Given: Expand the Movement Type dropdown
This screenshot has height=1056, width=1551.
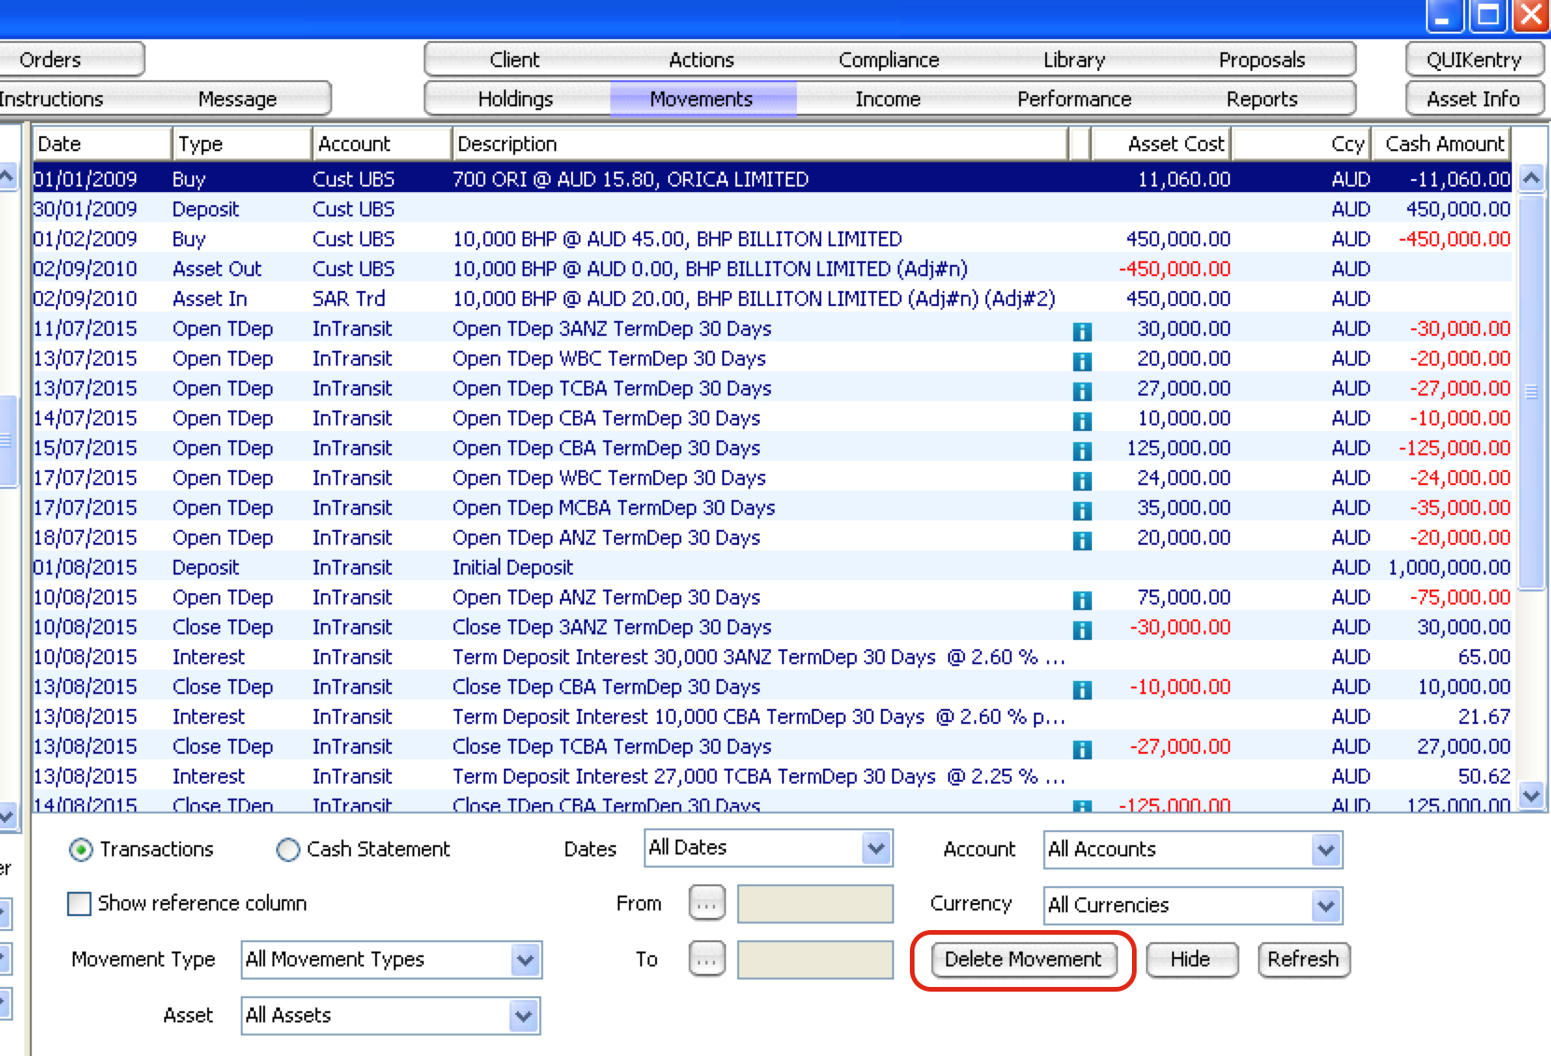Looking at the screenshot, I should tap(525, 960).
